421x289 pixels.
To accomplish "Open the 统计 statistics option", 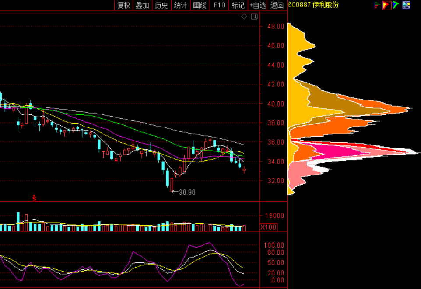I will click(180, 5).
